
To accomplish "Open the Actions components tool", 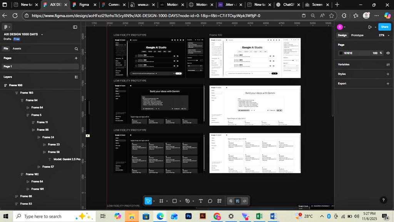I will click(x=219, y=201).
